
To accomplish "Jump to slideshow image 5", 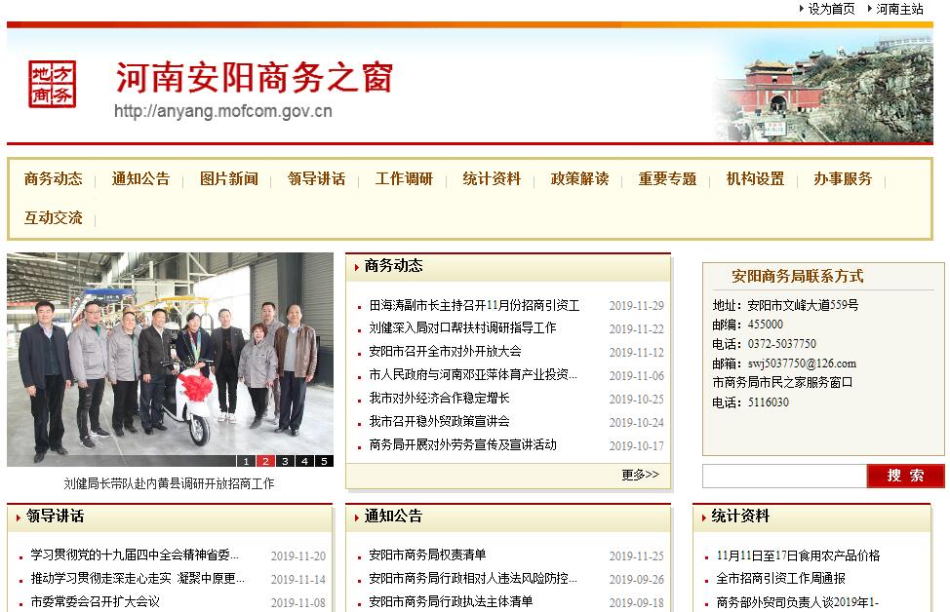I will [324, 461].
